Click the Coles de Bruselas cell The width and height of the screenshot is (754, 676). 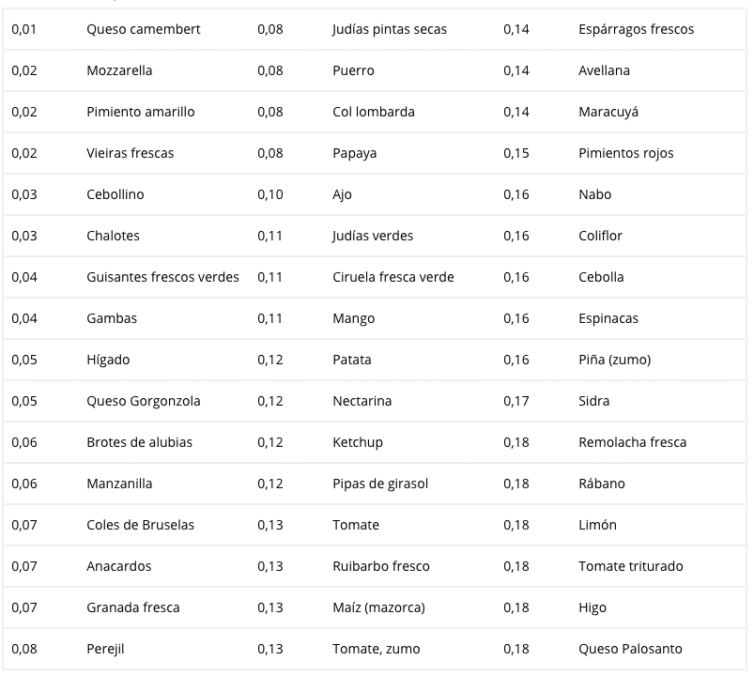point(140,525)
